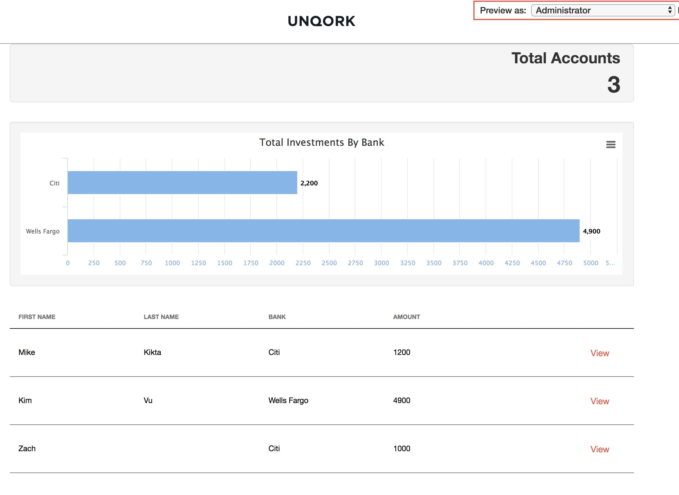Click Citi bank cell in Zach's row
The height and width of the screenshot is (495, 679).
point(274,448)
